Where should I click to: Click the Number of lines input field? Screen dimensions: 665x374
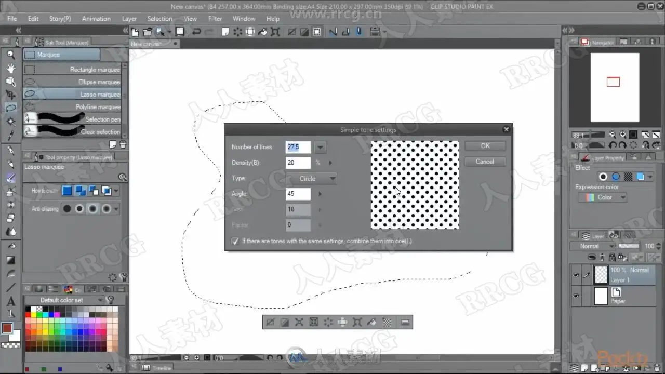298,147
